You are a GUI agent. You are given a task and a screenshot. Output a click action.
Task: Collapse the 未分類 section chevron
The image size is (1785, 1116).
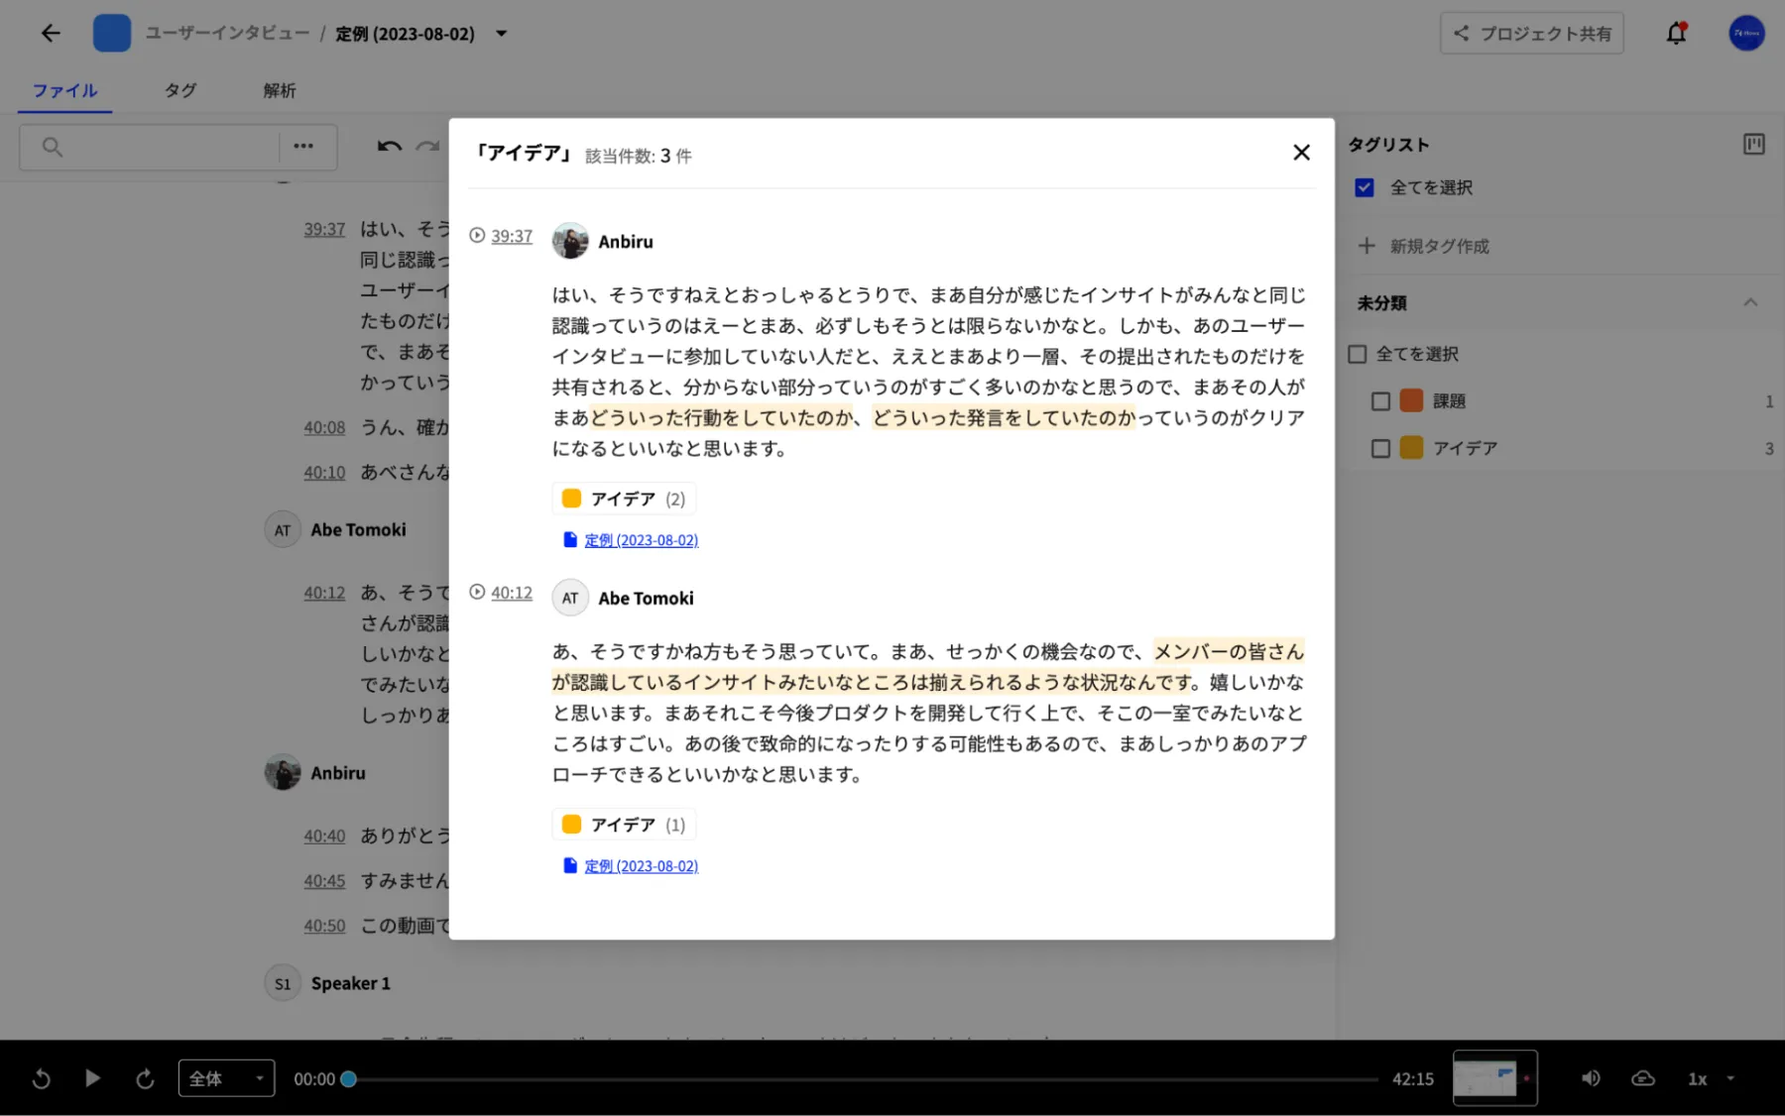(x=1750, y=303)
